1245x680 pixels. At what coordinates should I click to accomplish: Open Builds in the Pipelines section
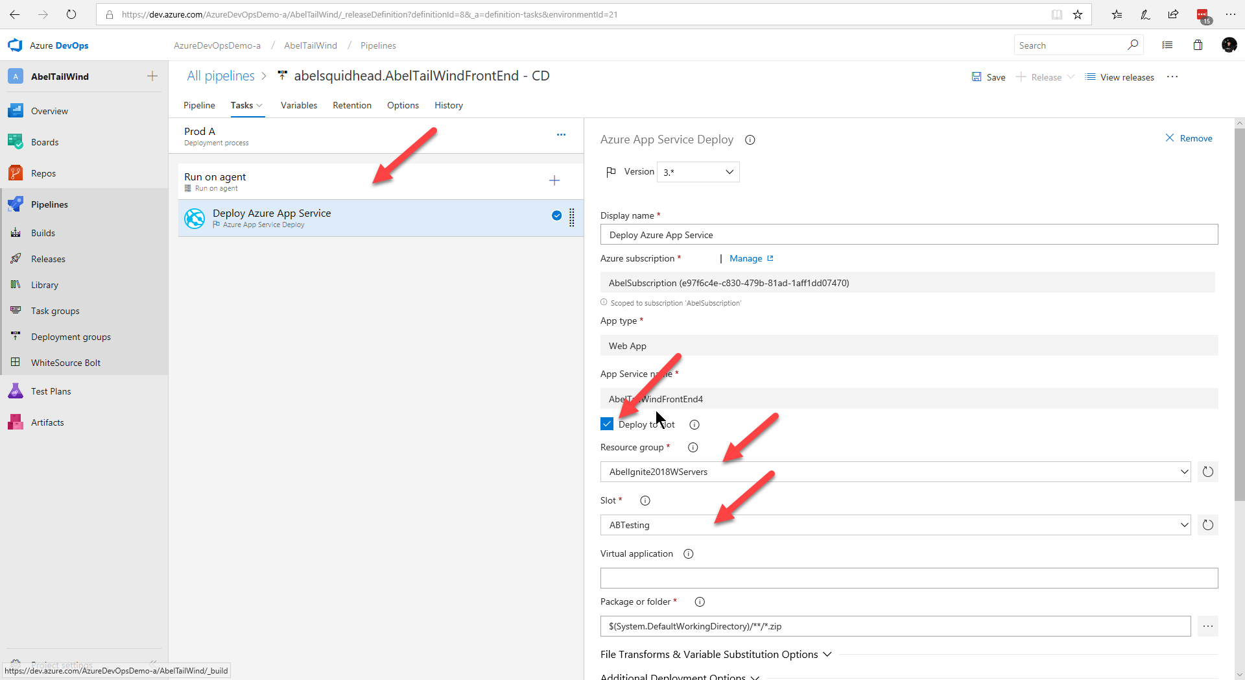43,233
